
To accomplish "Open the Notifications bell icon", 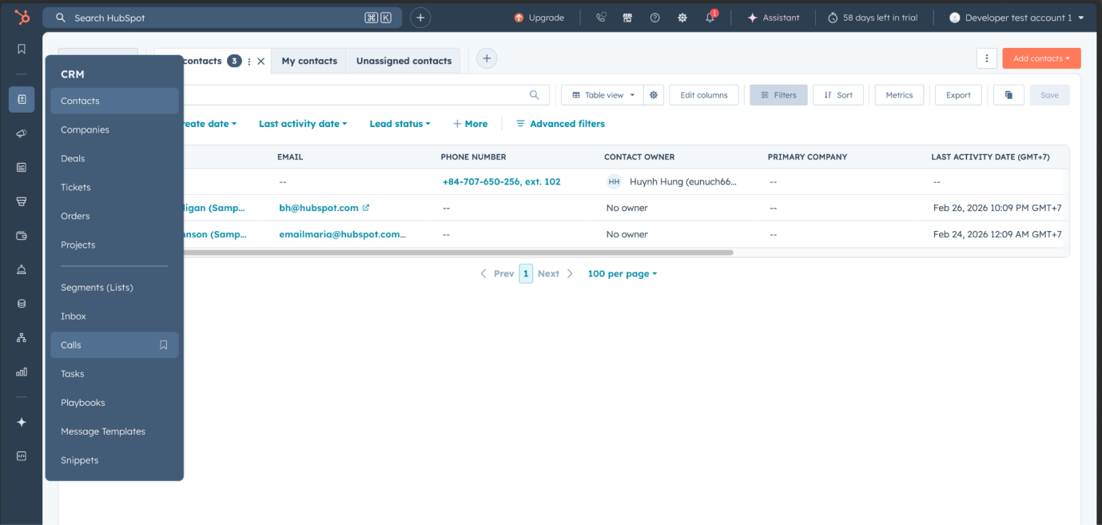I will 710,18.
